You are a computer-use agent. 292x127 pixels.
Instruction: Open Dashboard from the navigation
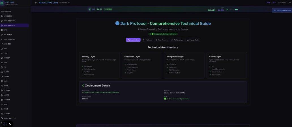click(8, 16)
